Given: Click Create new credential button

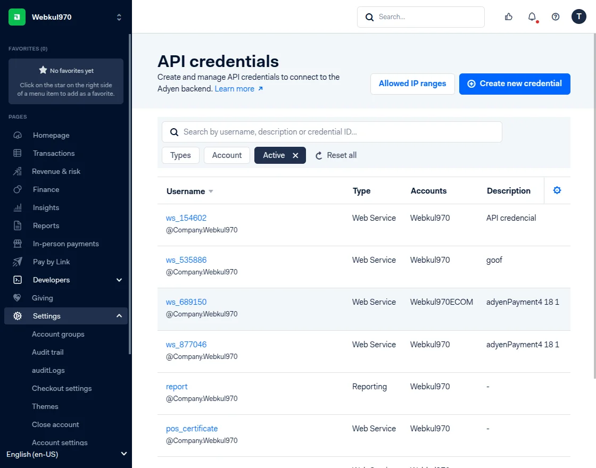Looking at the screenshot, I should coord(515,84).
